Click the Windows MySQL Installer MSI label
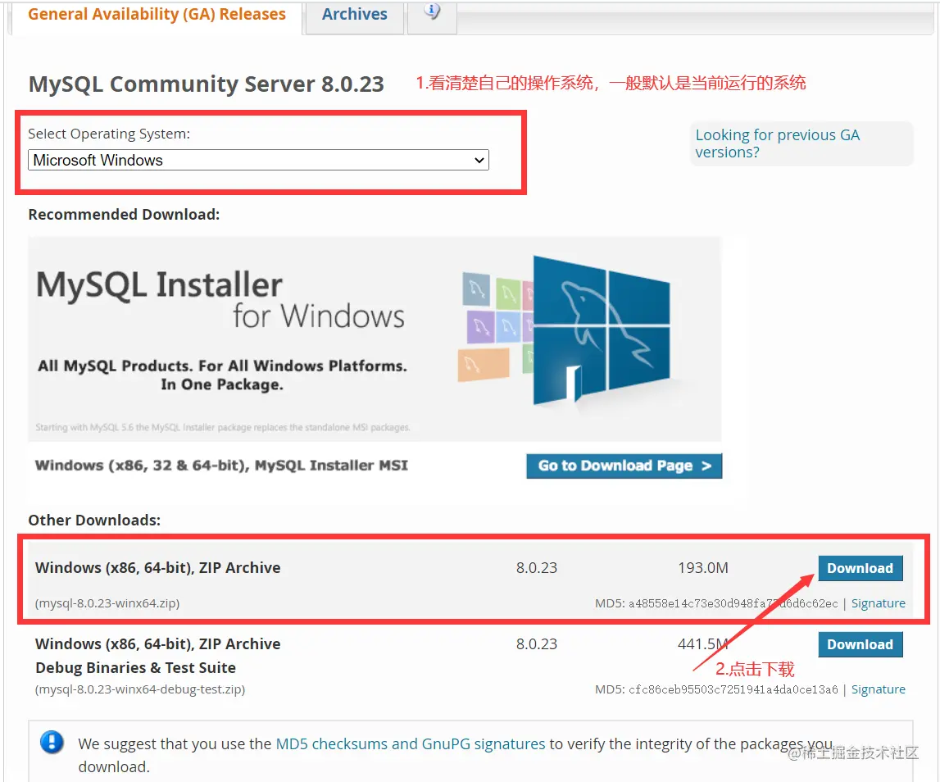Screen dimensions: 940x782 pos(221,466)
